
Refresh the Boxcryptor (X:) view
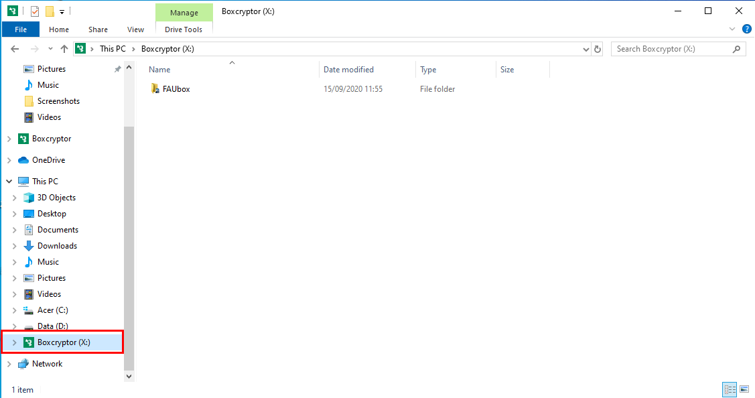tap(598, 49)
